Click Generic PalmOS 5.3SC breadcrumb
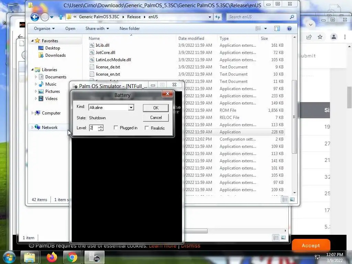 [99, 17]
